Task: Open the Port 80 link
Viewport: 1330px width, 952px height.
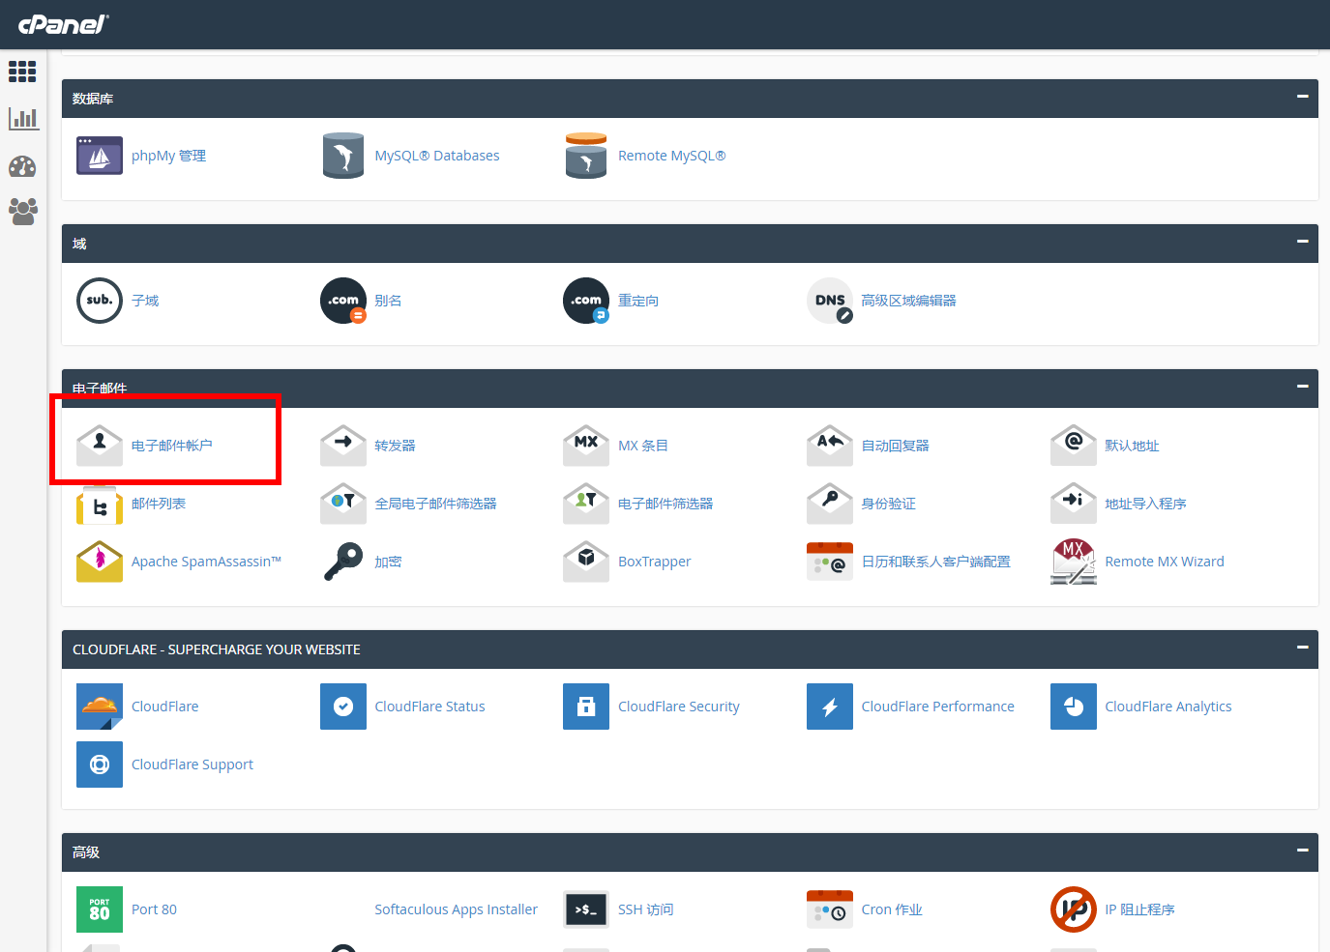Action: pyautogui.click(x=155, y=909)
